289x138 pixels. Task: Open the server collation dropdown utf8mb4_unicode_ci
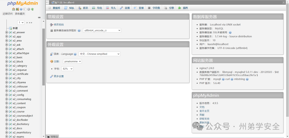[102, 30]
